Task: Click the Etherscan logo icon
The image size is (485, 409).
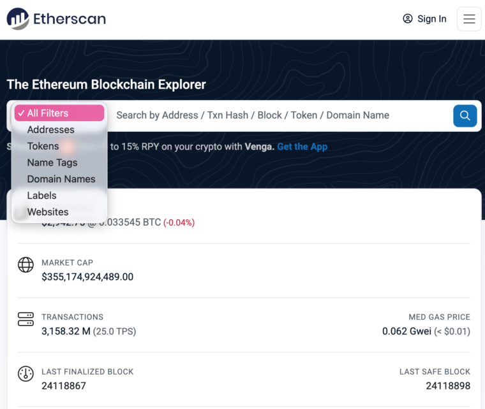Action: 18,18
